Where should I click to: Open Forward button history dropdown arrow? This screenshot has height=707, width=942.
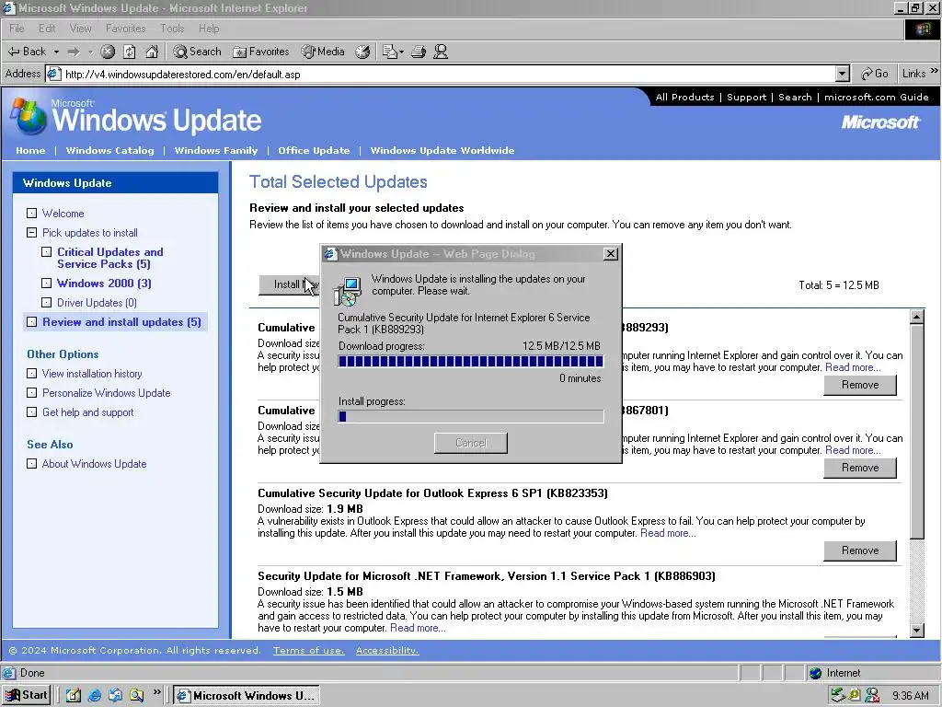(91, 52)
